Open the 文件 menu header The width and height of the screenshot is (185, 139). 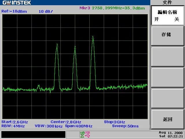[167, 3]
